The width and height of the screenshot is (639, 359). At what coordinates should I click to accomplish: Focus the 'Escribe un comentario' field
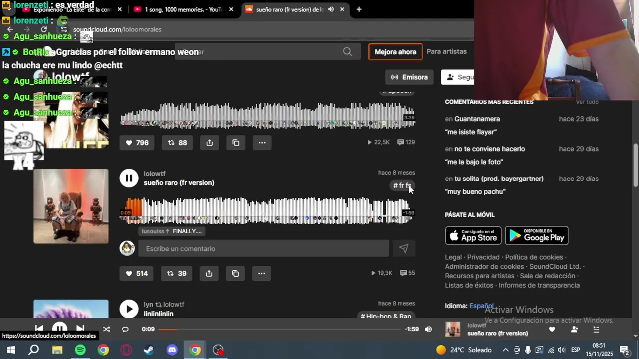coord(264,248)
